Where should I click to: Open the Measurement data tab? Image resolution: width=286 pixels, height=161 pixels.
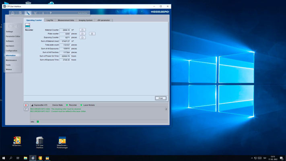click(66, 20)
